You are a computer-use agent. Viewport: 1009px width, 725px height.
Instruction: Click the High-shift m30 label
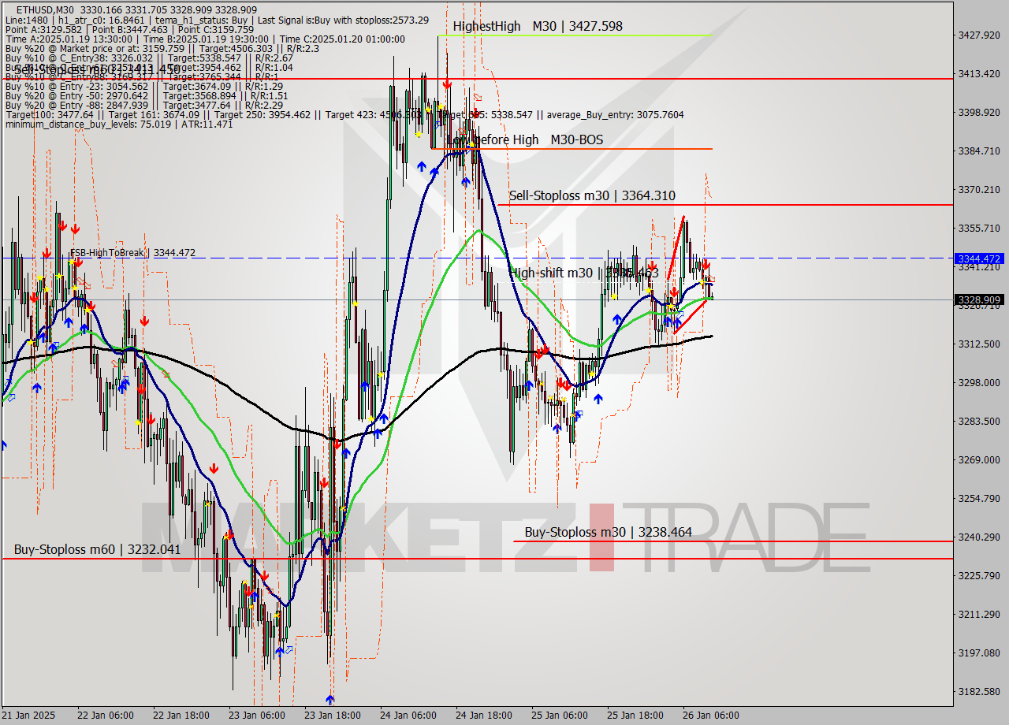(583, 273)
